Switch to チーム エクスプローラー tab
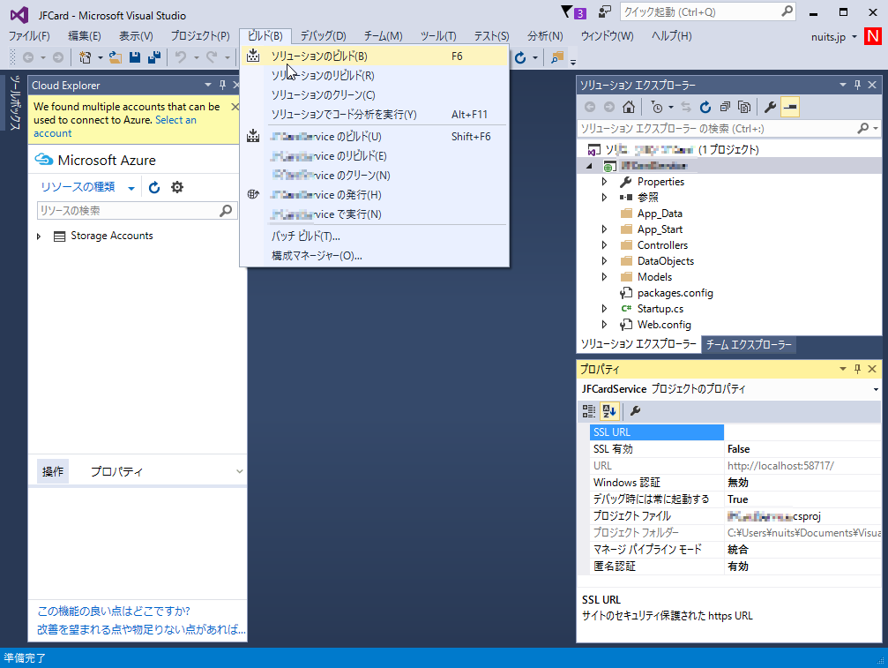The height and width of the screenshot is (668, 888). click(x=749, y=344)
